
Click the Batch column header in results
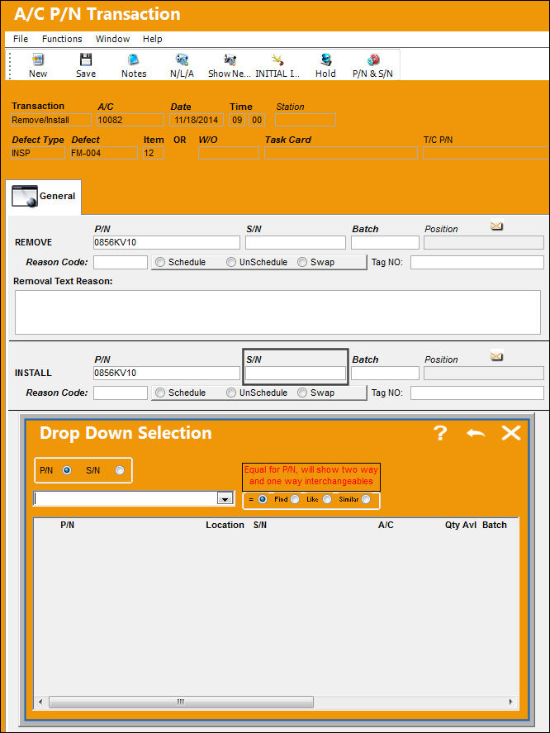tap(495, 525)
